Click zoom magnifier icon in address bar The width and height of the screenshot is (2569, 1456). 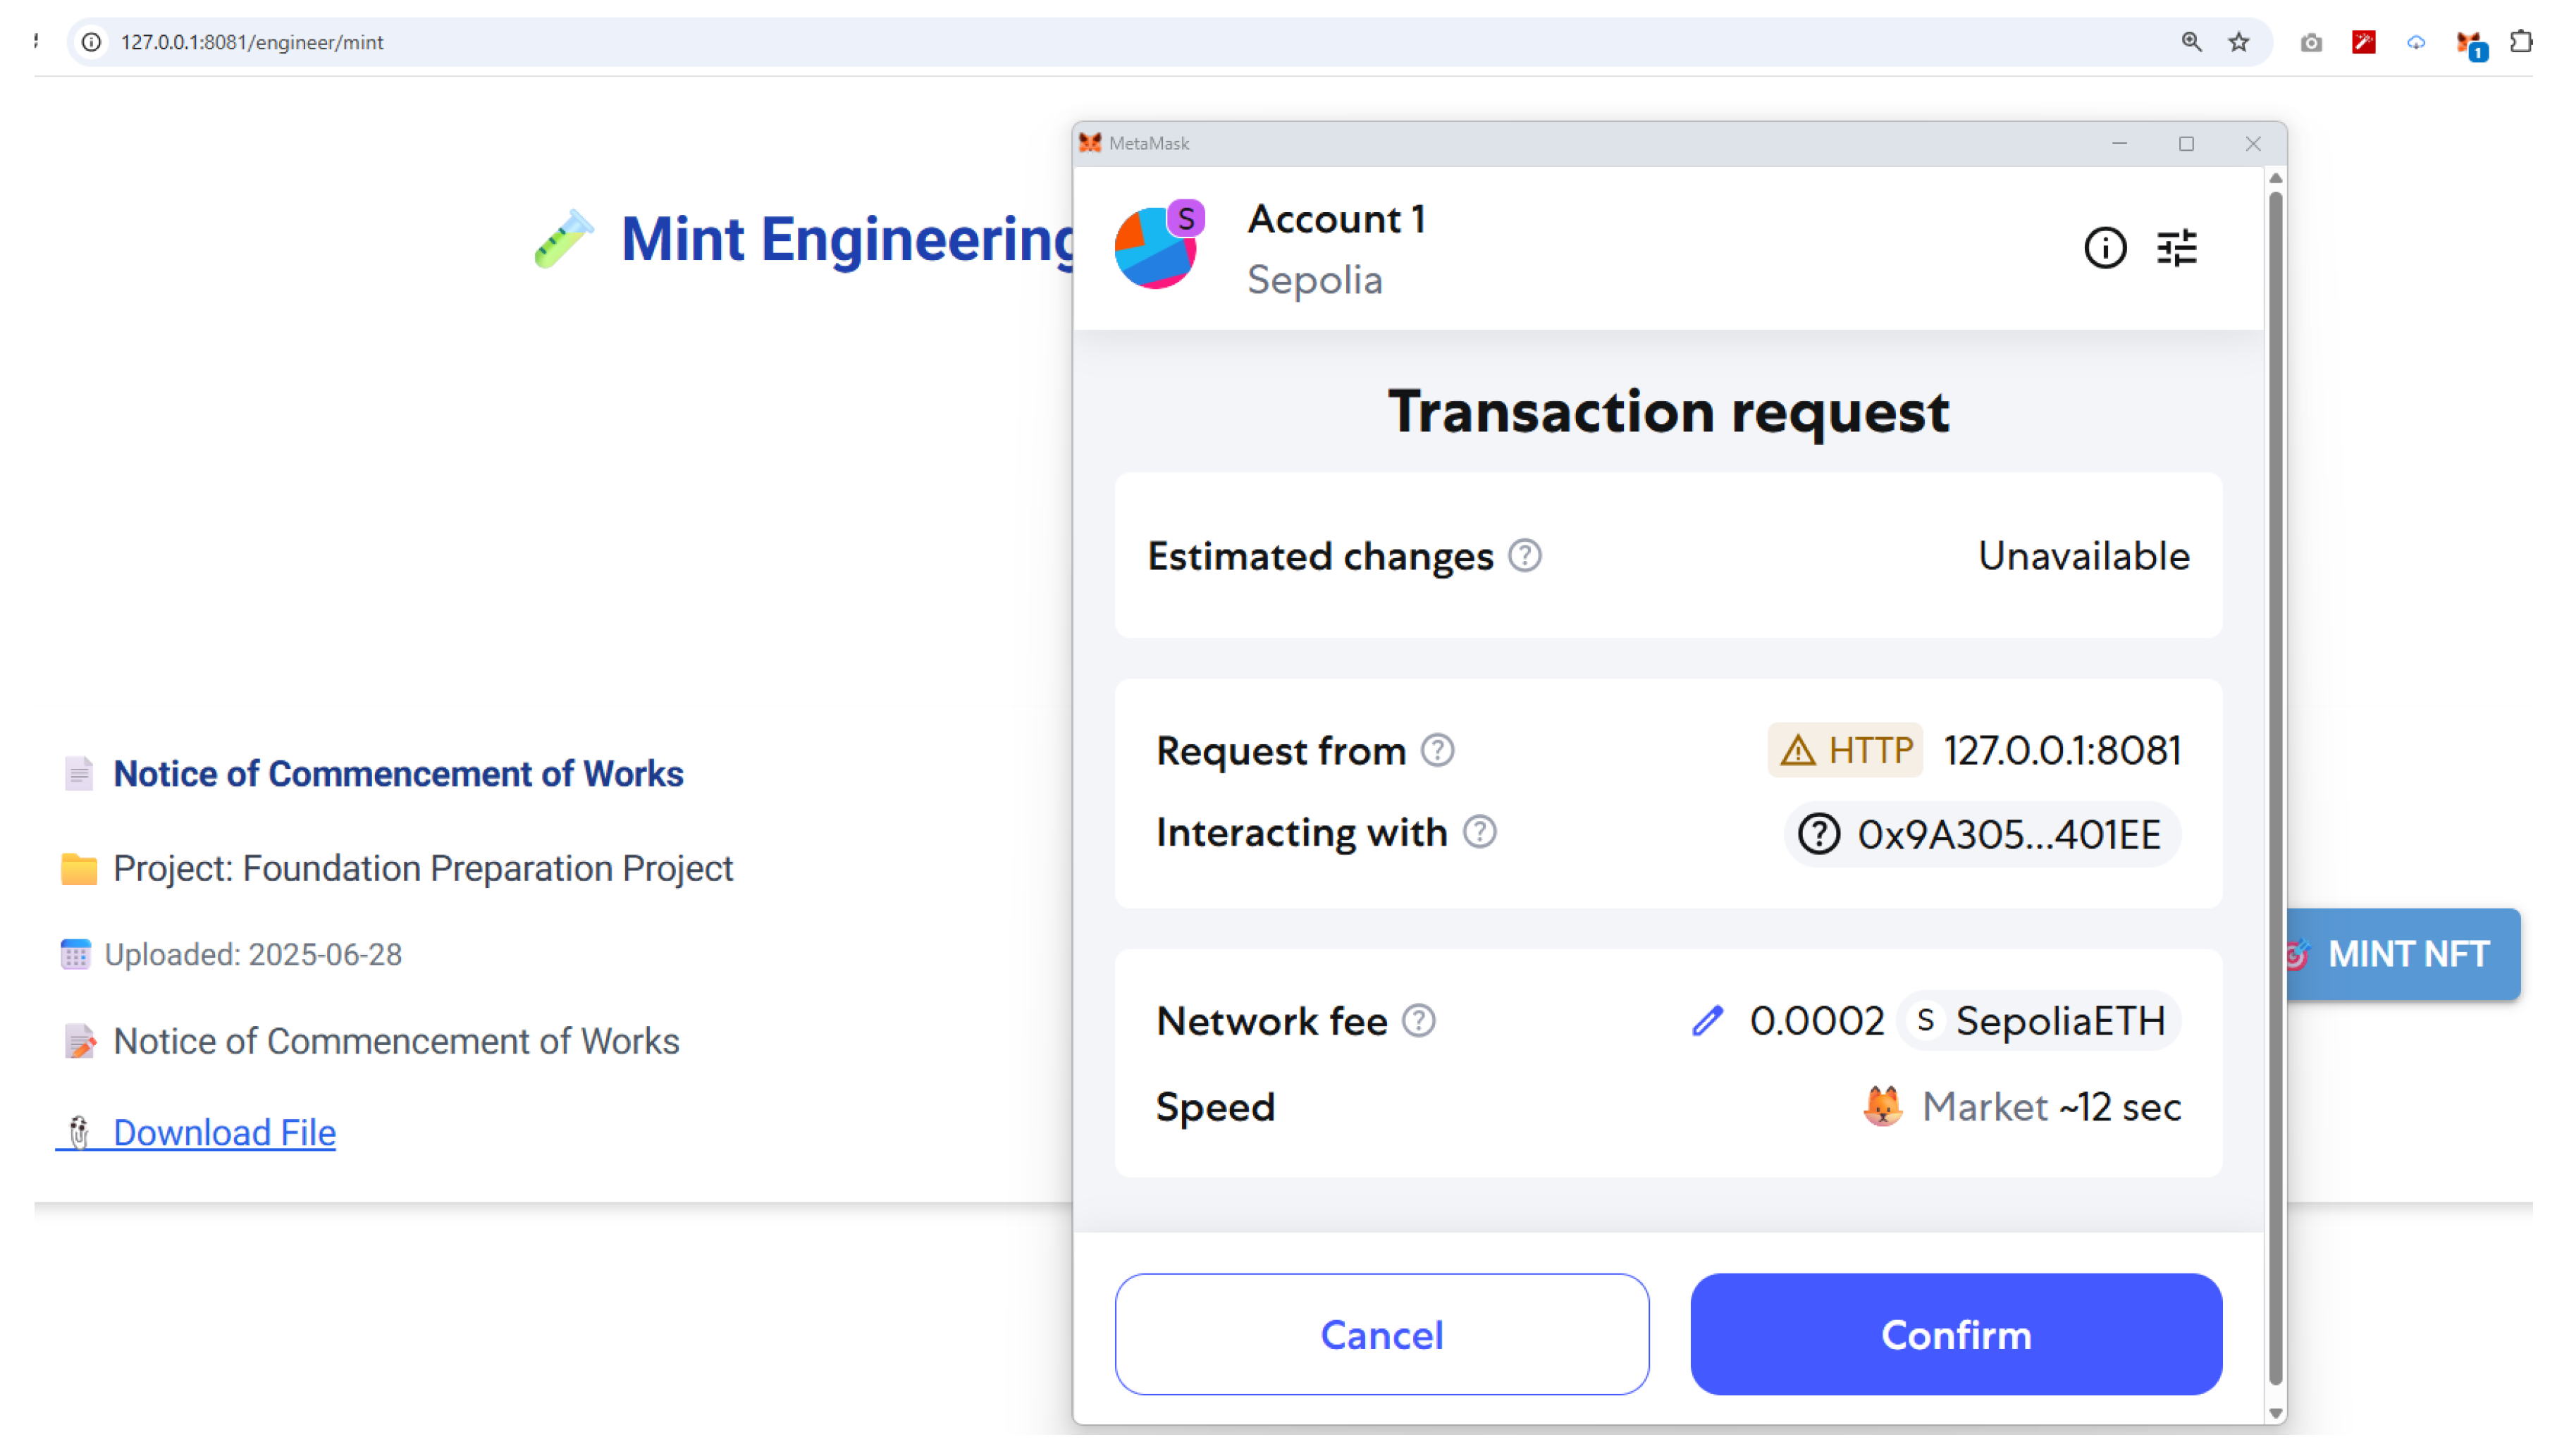click(x=2191, y=42)
